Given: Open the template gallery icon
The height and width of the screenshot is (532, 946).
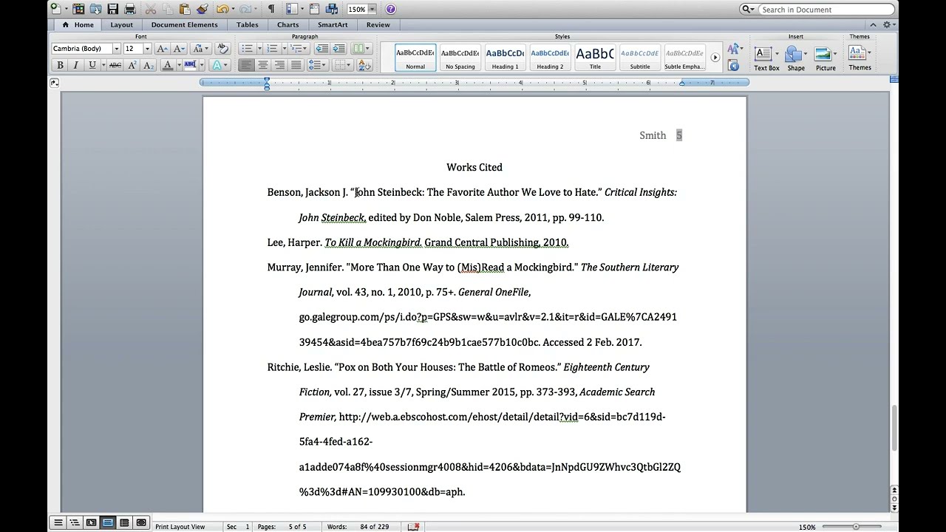Looking at the screenshot, I should (78, 9).
